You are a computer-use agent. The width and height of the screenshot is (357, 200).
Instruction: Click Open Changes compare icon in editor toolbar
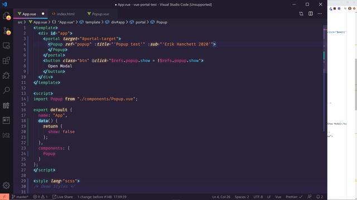pyautogui.click(x=301, y=13)
